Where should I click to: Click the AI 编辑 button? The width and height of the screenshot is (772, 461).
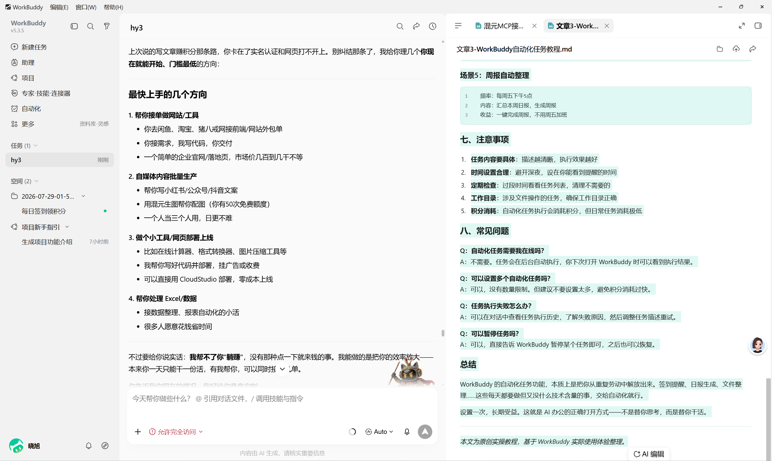coord(649,453)
